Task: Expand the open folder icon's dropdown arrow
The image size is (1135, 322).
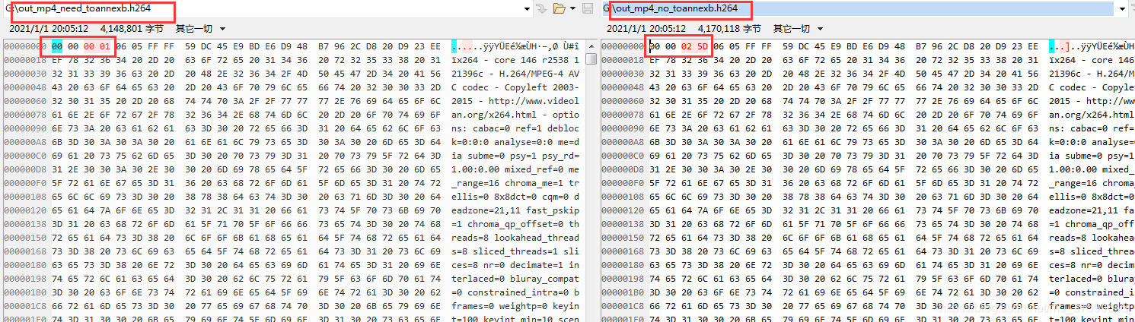Action: tap(572, 9)
